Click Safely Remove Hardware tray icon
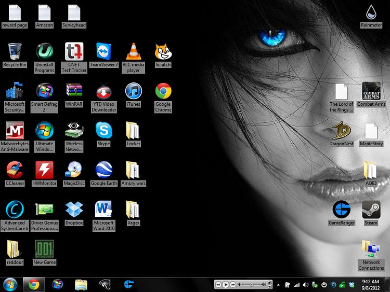Screen dimensions: 390x292 point(315,285)
